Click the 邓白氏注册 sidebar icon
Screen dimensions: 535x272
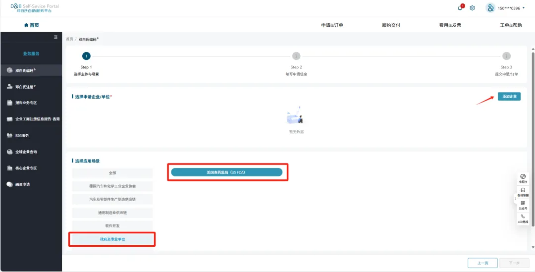pos(9,87)
